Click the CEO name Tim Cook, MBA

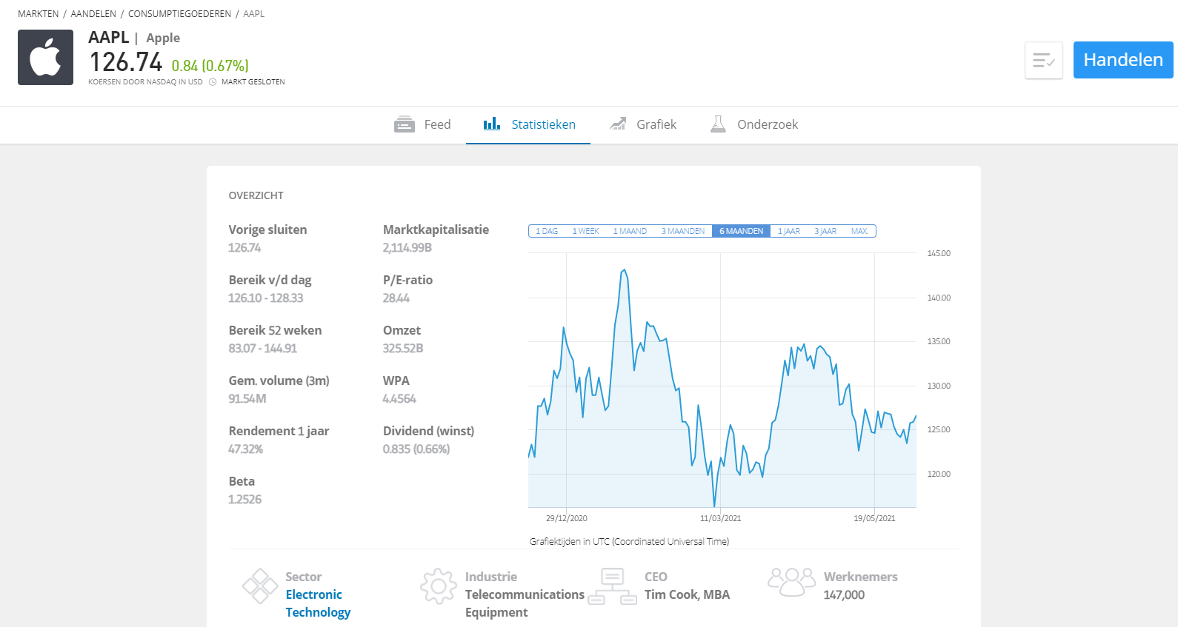click(688, 594)
